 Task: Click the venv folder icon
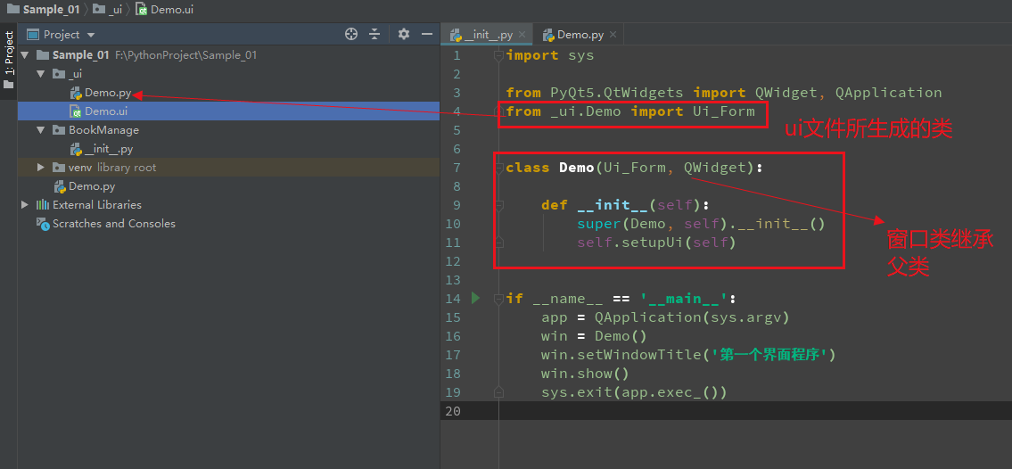[x=58, y=167]
